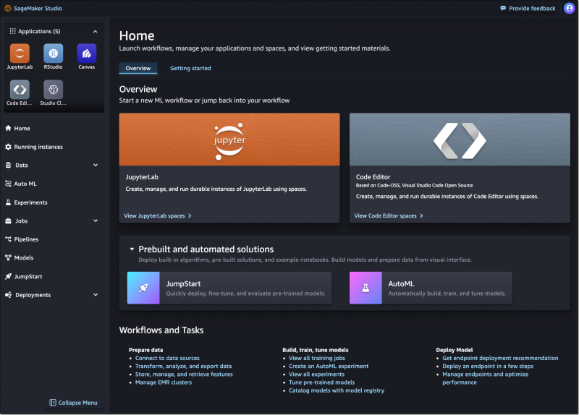
Task: Click View JupyterLab spaces link
Action: click(x=154, y=215)
